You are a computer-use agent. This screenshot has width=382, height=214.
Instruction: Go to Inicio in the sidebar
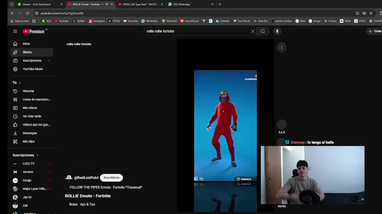coord(32,44)
